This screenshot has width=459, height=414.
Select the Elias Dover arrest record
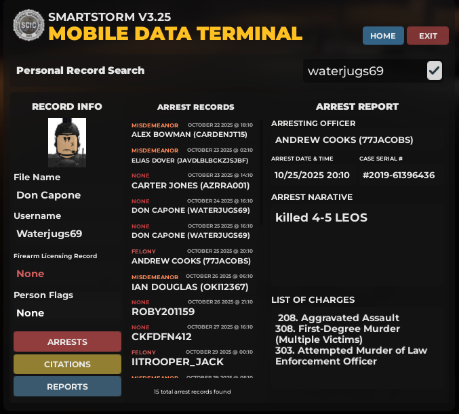(x=192, y=155)
